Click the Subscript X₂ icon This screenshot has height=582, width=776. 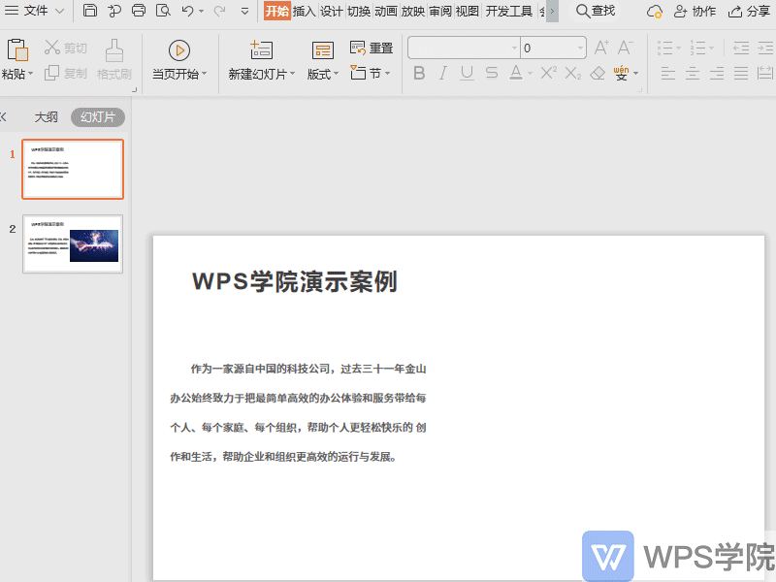point(573,74)
